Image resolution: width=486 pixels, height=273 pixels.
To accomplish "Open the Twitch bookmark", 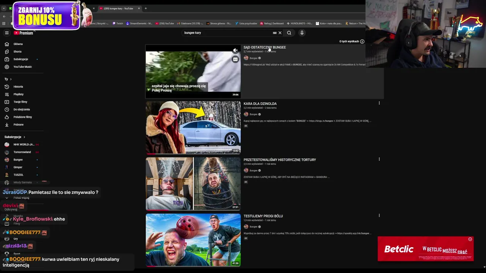I will (118, 24).
